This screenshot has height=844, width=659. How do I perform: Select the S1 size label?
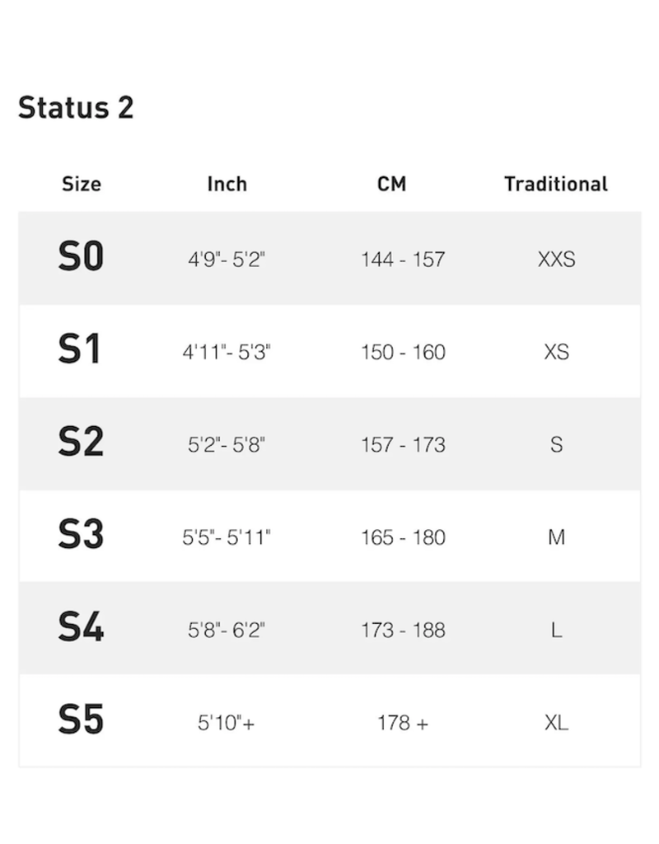pos(80,351)
